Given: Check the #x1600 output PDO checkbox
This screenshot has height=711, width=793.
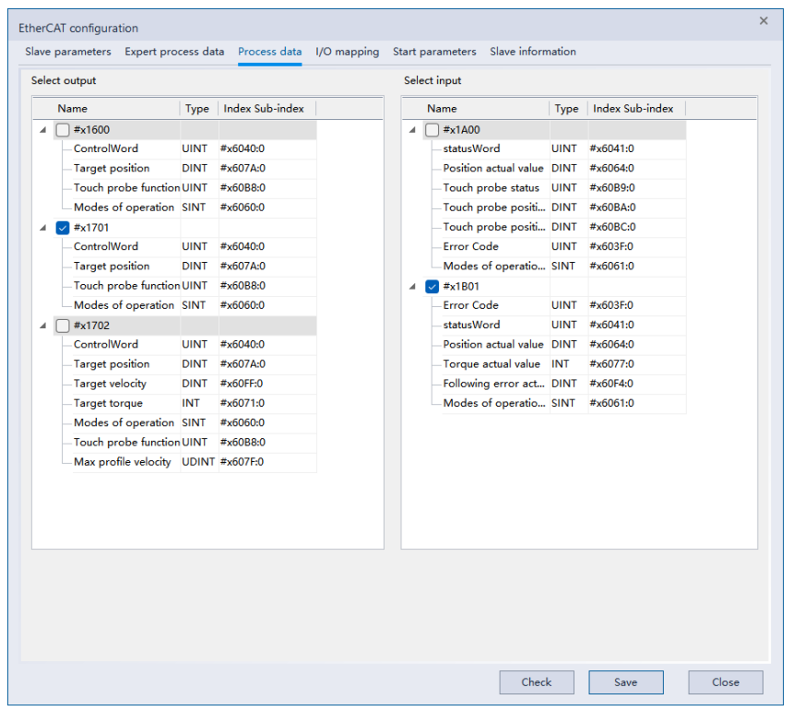Looking at the screenshot, I should [63, 130].
